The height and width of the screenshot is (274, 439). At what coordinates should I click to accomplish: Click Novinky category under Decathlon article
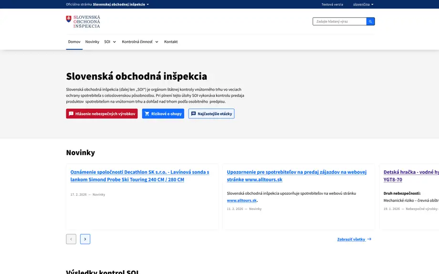pyautogui.click(x=99, y=194)
